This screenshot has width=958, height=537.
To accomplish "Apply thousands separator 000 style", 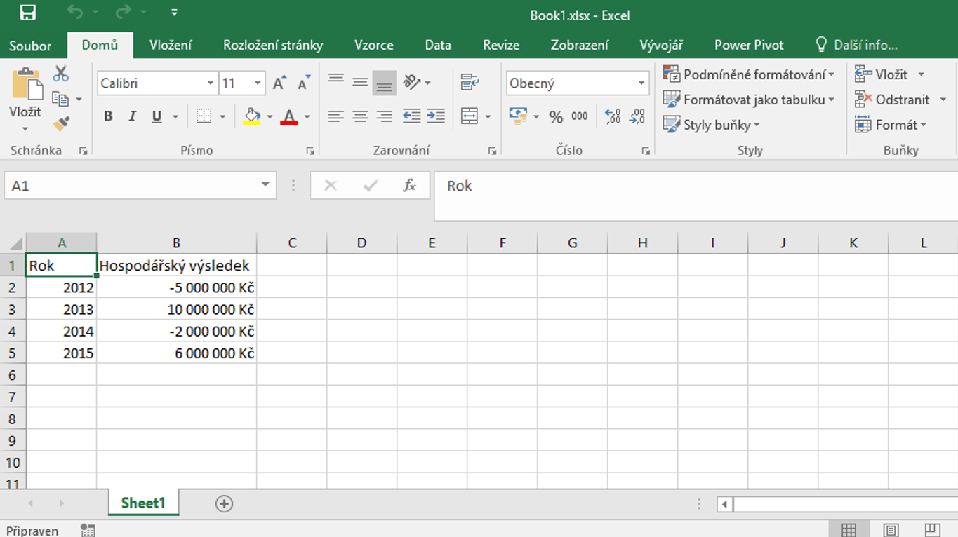I will pyautogui.click(x=580, y=116).
